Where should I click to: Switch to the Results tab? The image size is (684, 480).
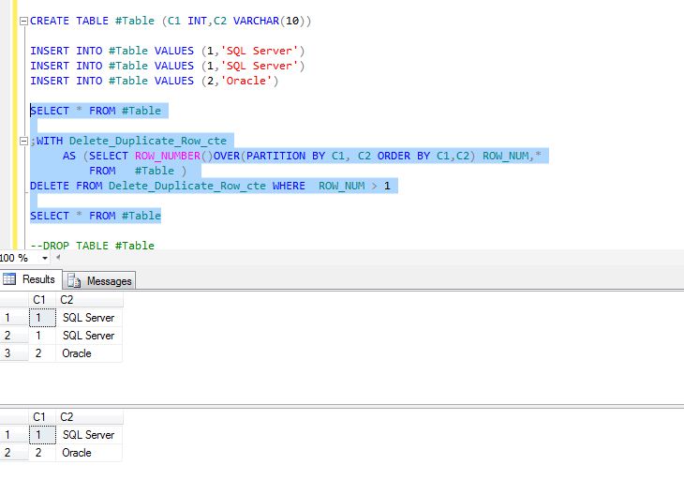pos(31,279)
